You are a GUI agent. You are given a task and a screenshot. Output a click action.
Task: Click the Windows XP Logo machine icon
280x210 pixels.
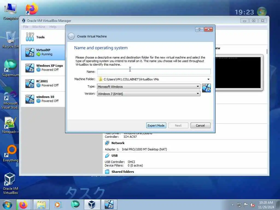(x=30, y=68)
